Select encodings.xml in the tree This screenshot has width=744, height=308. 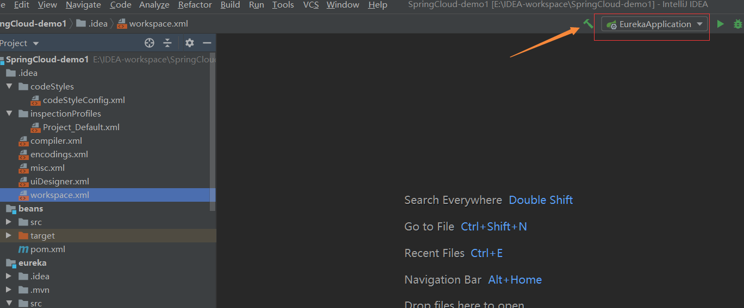(59, 155)
